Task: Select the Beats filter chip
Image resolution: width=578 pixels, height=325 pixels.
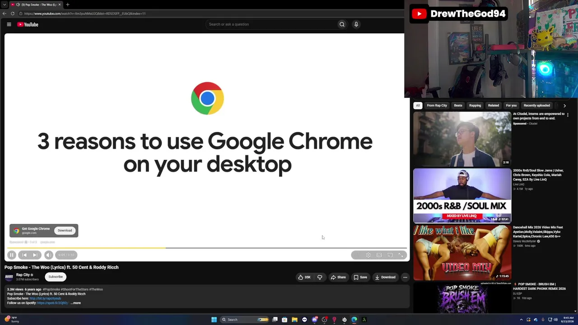Action: (458, 106)
